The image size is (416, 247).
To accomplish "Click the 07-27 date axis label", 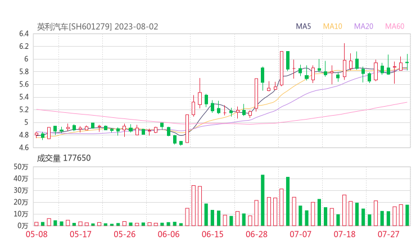I will 388,234.
